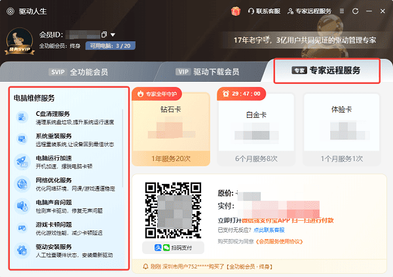Click the notification bell icon
Image resolution: width=393 pixels, height=277 pixels.
[x=145, y=267]
